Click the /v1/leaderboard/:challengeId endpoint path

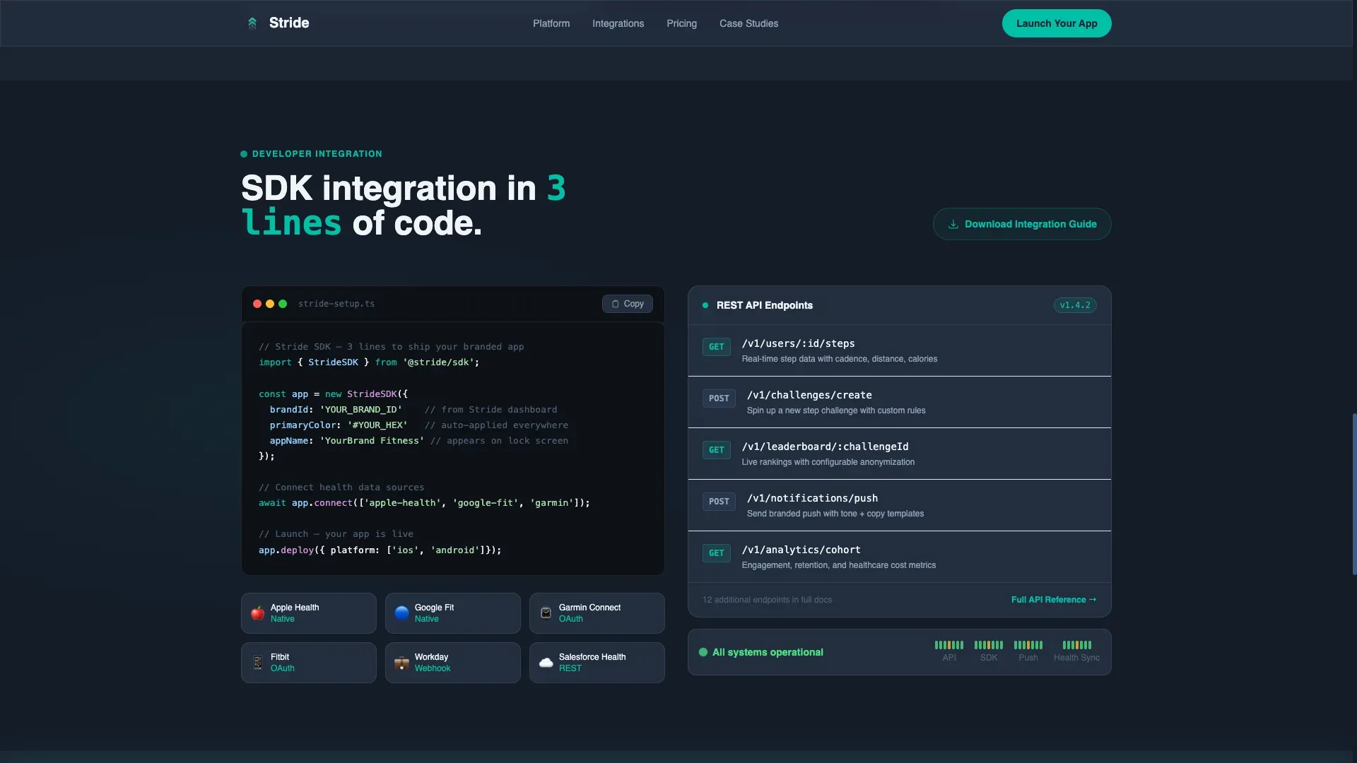point(826,446)
